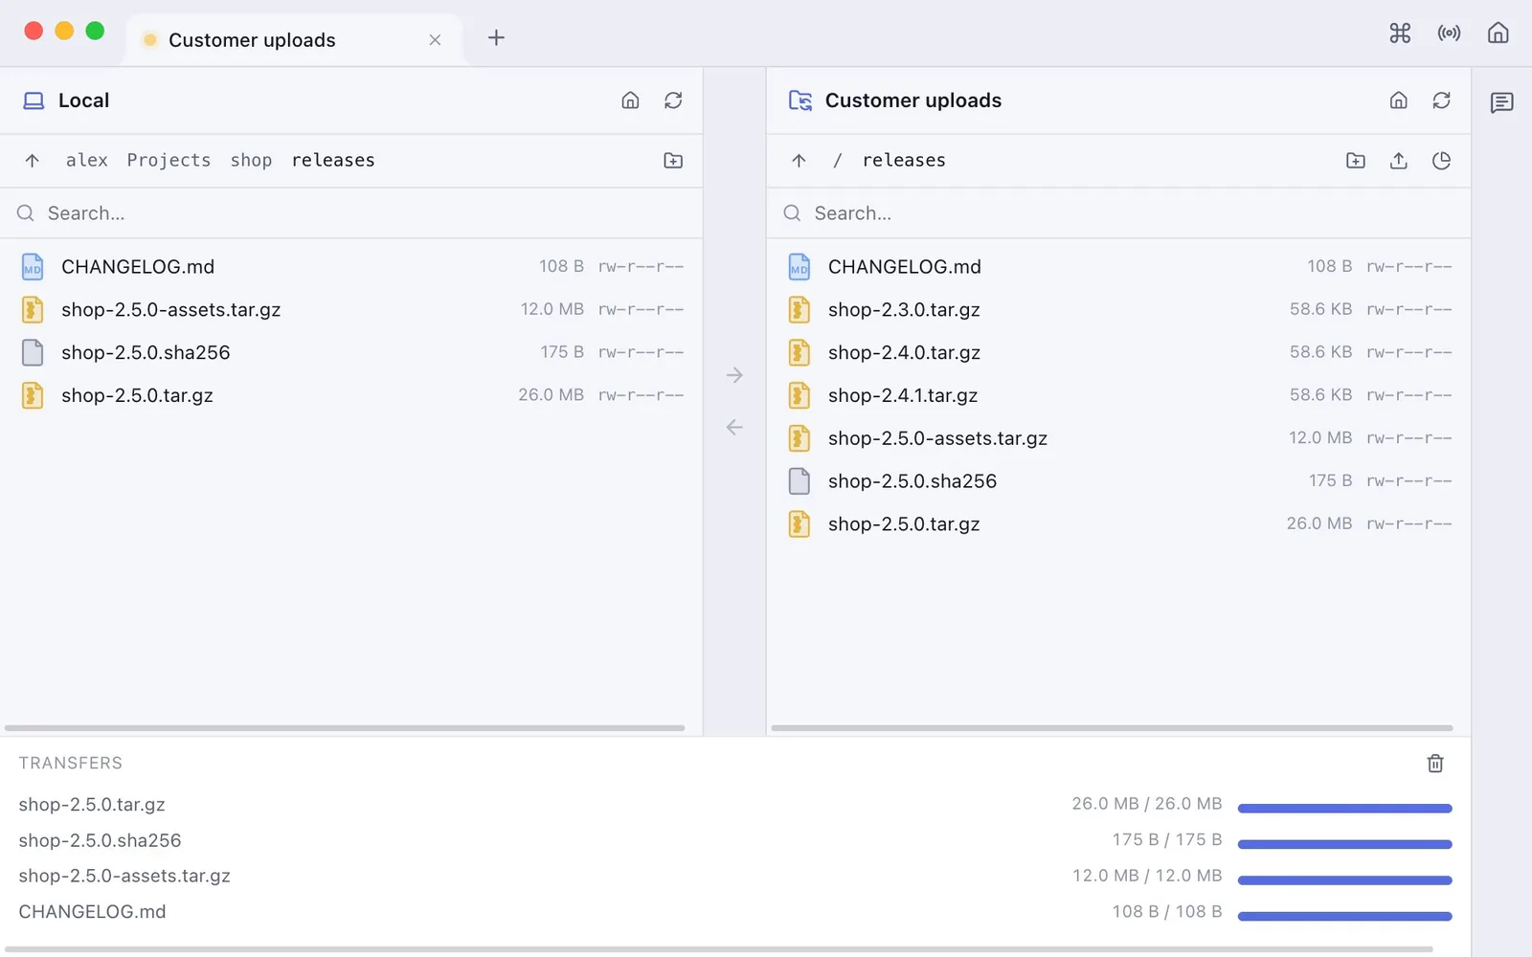Open the command palette icon in title bar
1532x957 pixels.
pyautogui.click(x=1400, y=33)
